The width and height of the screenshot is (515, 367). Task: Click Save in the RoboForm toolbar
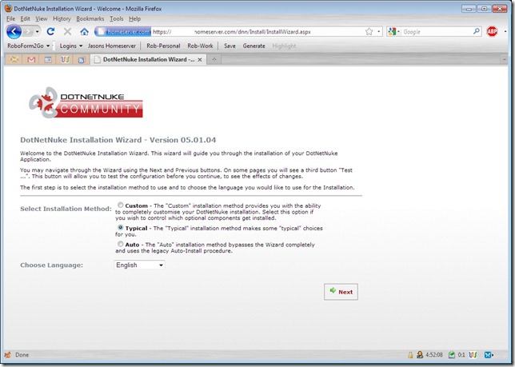230,46
